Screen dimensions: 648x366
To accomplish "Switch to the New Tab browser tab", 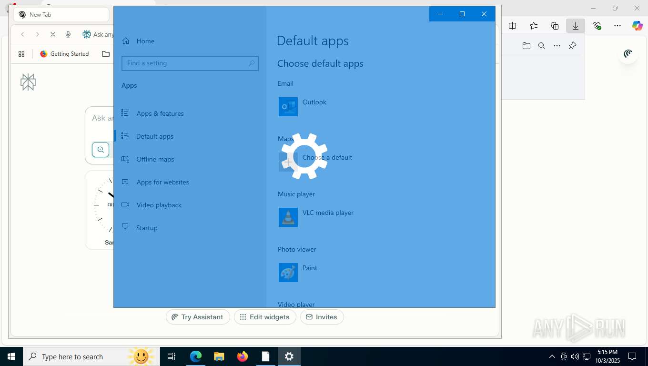I will 61,15.
